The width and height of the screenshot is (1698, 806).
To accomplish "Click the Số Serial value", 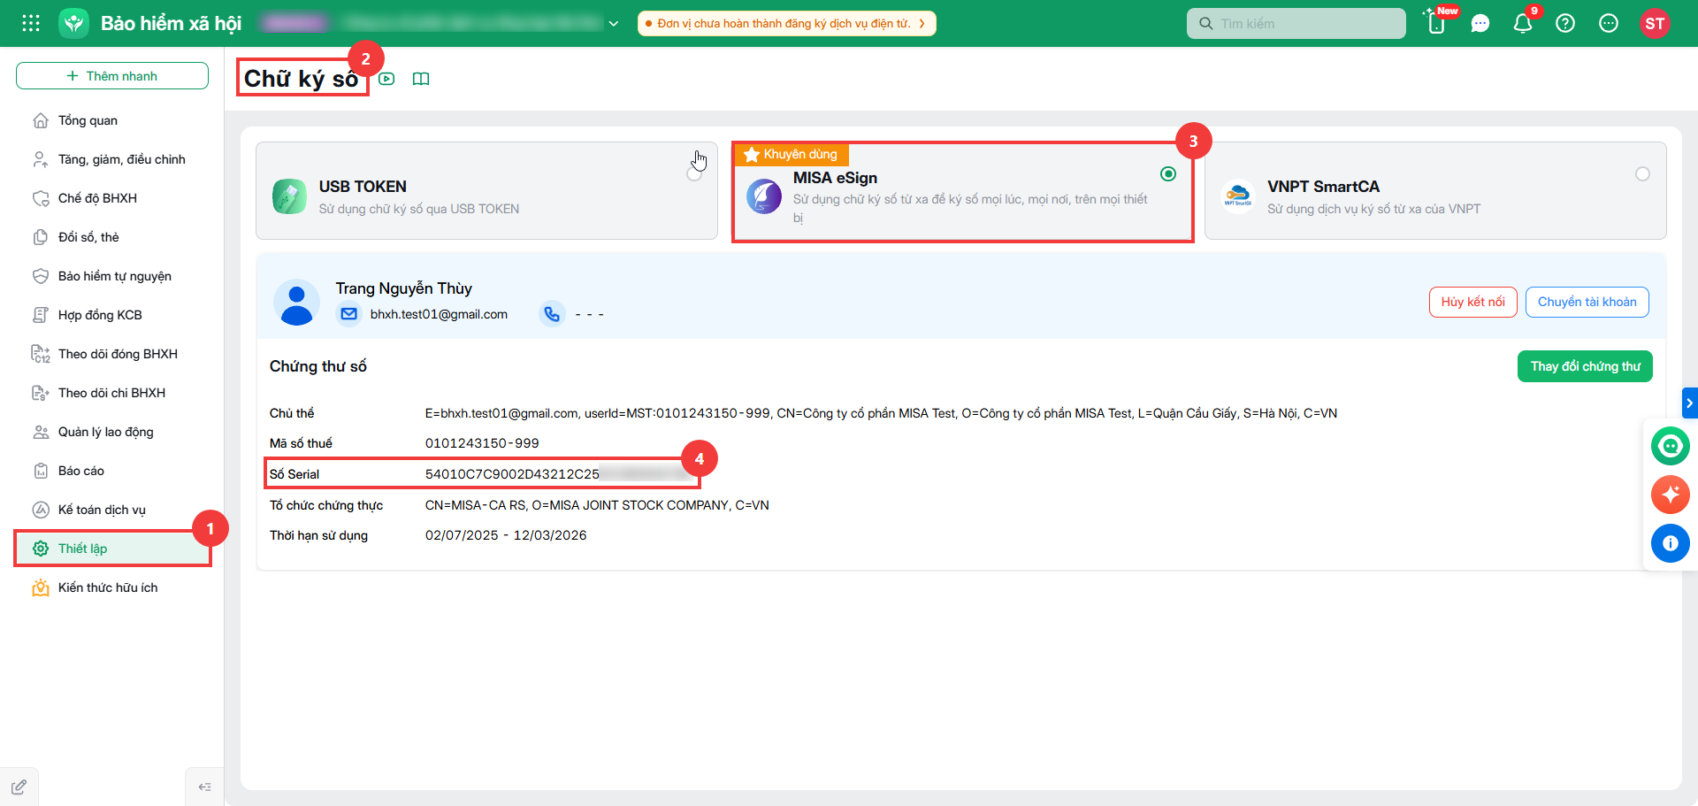I will coord(557,474).
